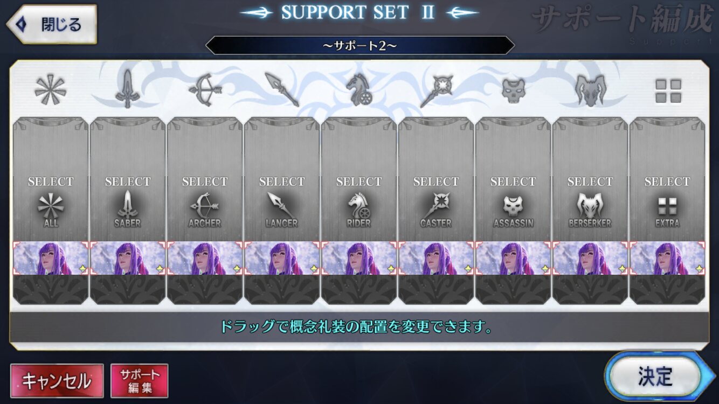Viewport: 719px width, 404px height.
Task: Click the Extra class grid header icon
Action: tap(668, 91)
